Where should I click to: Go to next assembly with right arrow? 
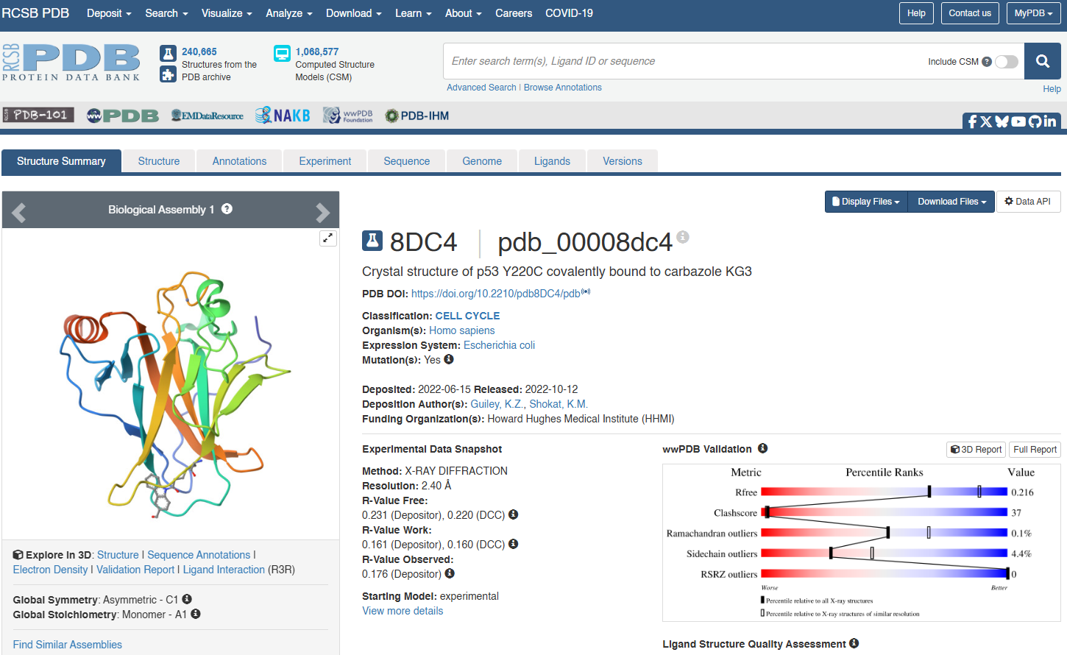[x=322, y=212]
